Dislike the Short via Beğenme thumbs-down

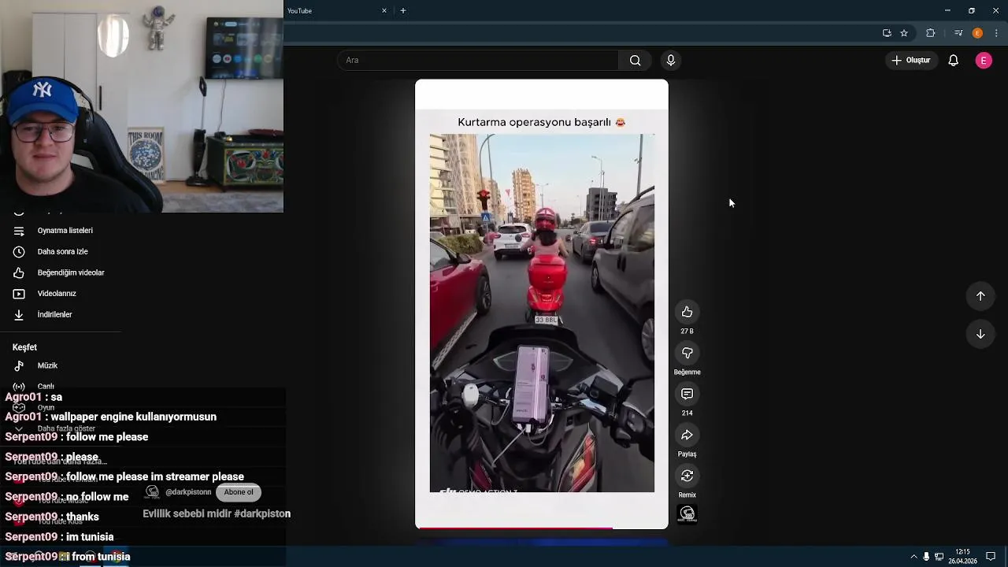coord(687,353)
